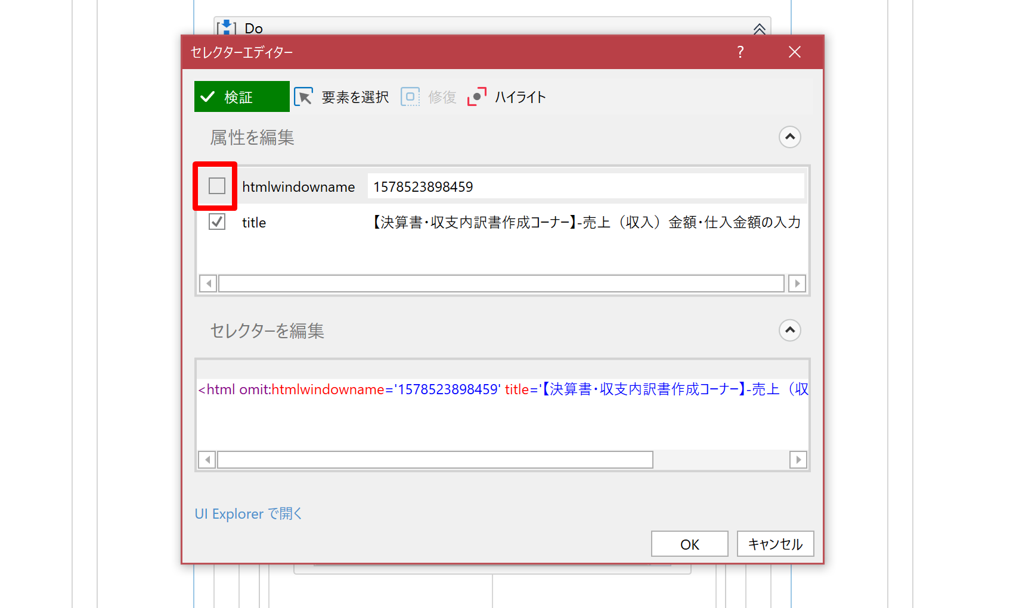This screenshot has height=608, width=1010.
Task: Click the 要素を選択 pointer icon
Action: click(303, 96)
